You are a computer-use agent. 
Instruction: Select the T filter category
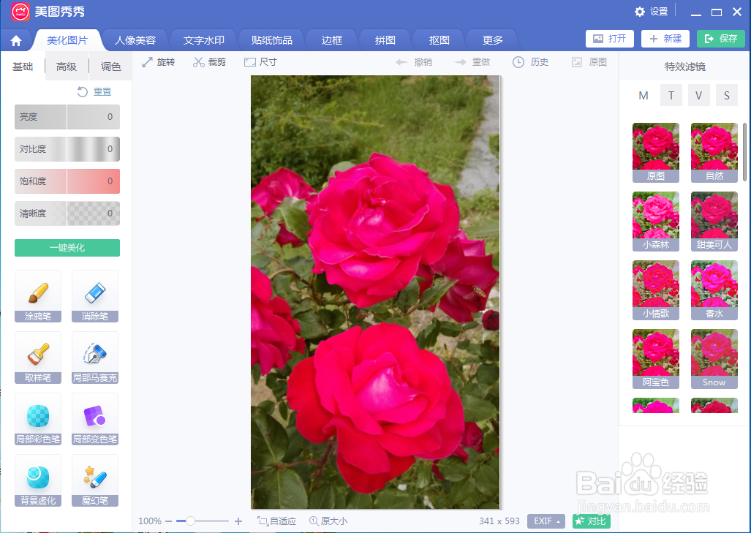coord(671,95)
